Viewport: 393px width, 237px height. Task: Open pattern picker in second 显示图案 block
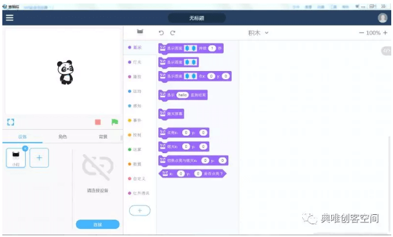tap(190, 62)
